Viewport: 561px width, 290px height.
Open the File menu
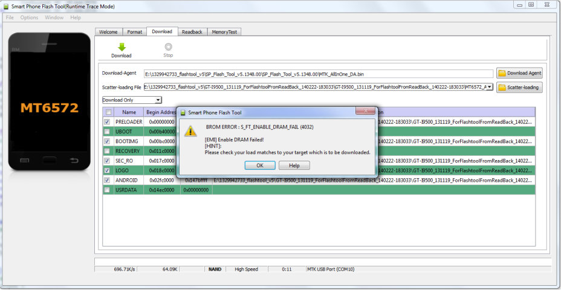(x=10, y=18)
